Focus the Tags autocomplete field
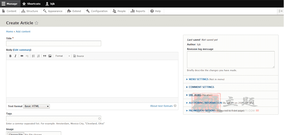 click(x=54, y=118)
